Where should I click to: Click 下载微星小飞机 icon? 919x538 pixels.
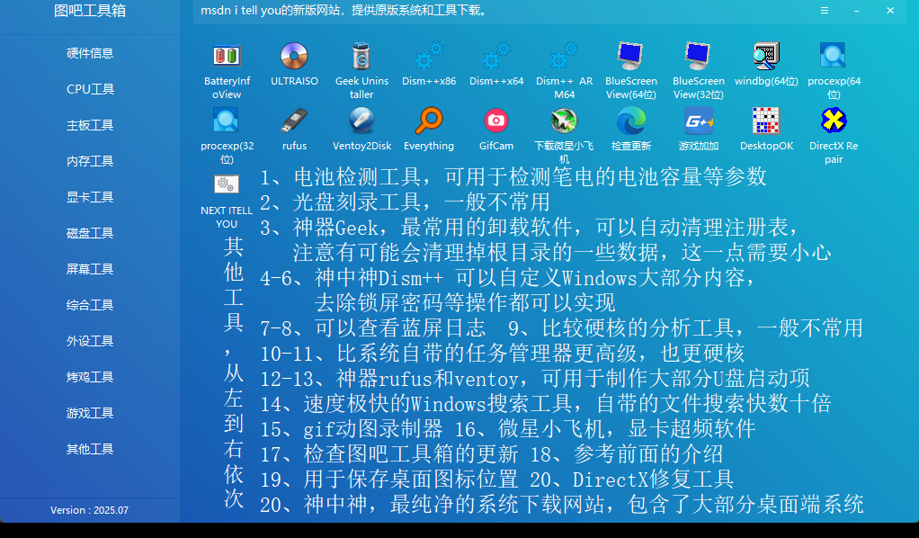tap(564, 121)
